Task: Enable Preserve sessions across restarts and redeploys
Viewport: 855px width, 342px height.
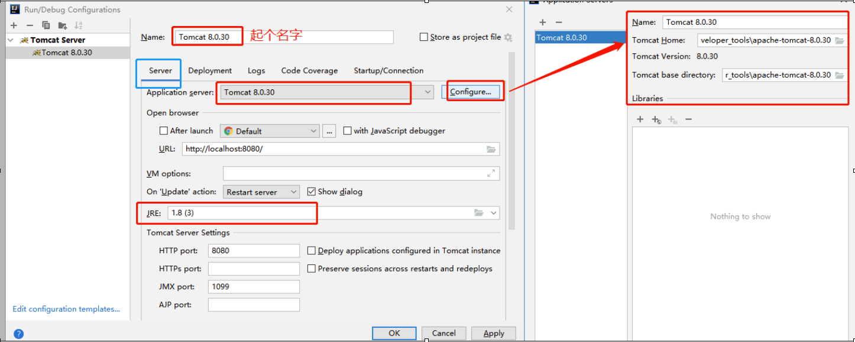Action: coord(311,269)
